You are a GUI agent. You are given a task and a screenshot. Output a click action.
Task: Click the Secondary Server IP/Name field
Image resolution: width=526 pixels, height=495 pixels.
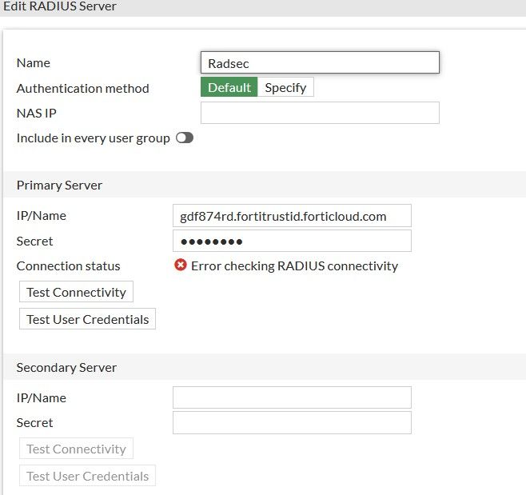pos(292,397)
